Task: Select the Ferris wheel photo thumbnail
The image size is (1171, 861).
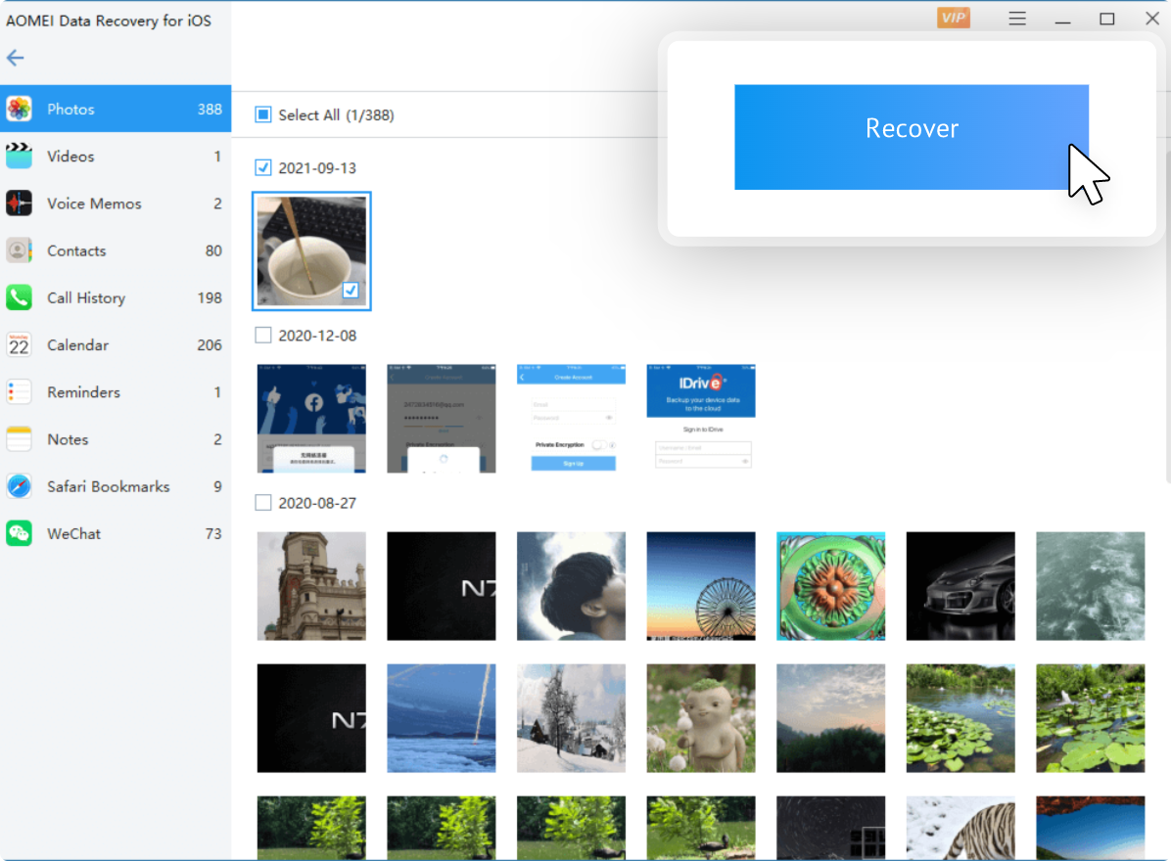Action: 700,586
